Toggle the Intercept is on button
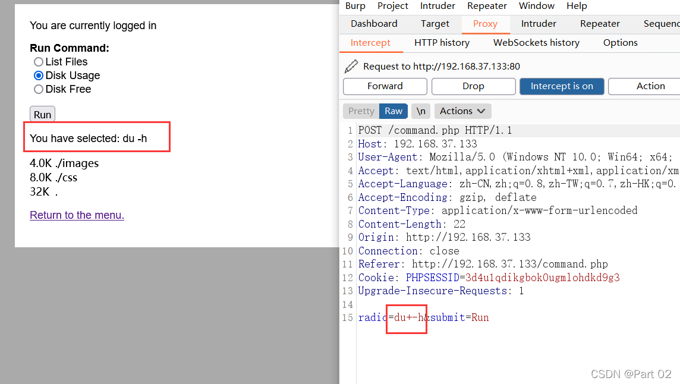Screen dimensions: 680x384 (562, 86)
